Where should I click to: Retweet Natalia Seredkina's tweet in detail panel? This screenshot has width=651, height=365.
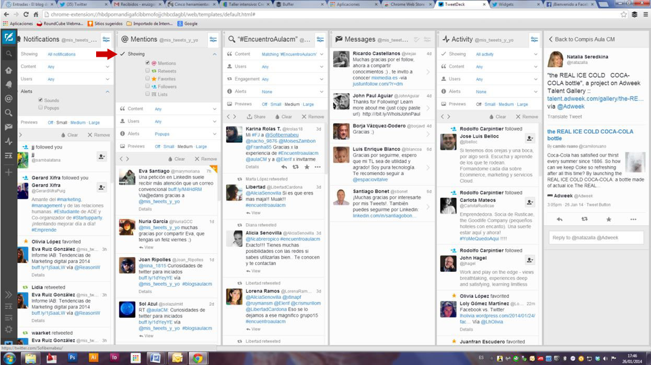coord(584,220)
